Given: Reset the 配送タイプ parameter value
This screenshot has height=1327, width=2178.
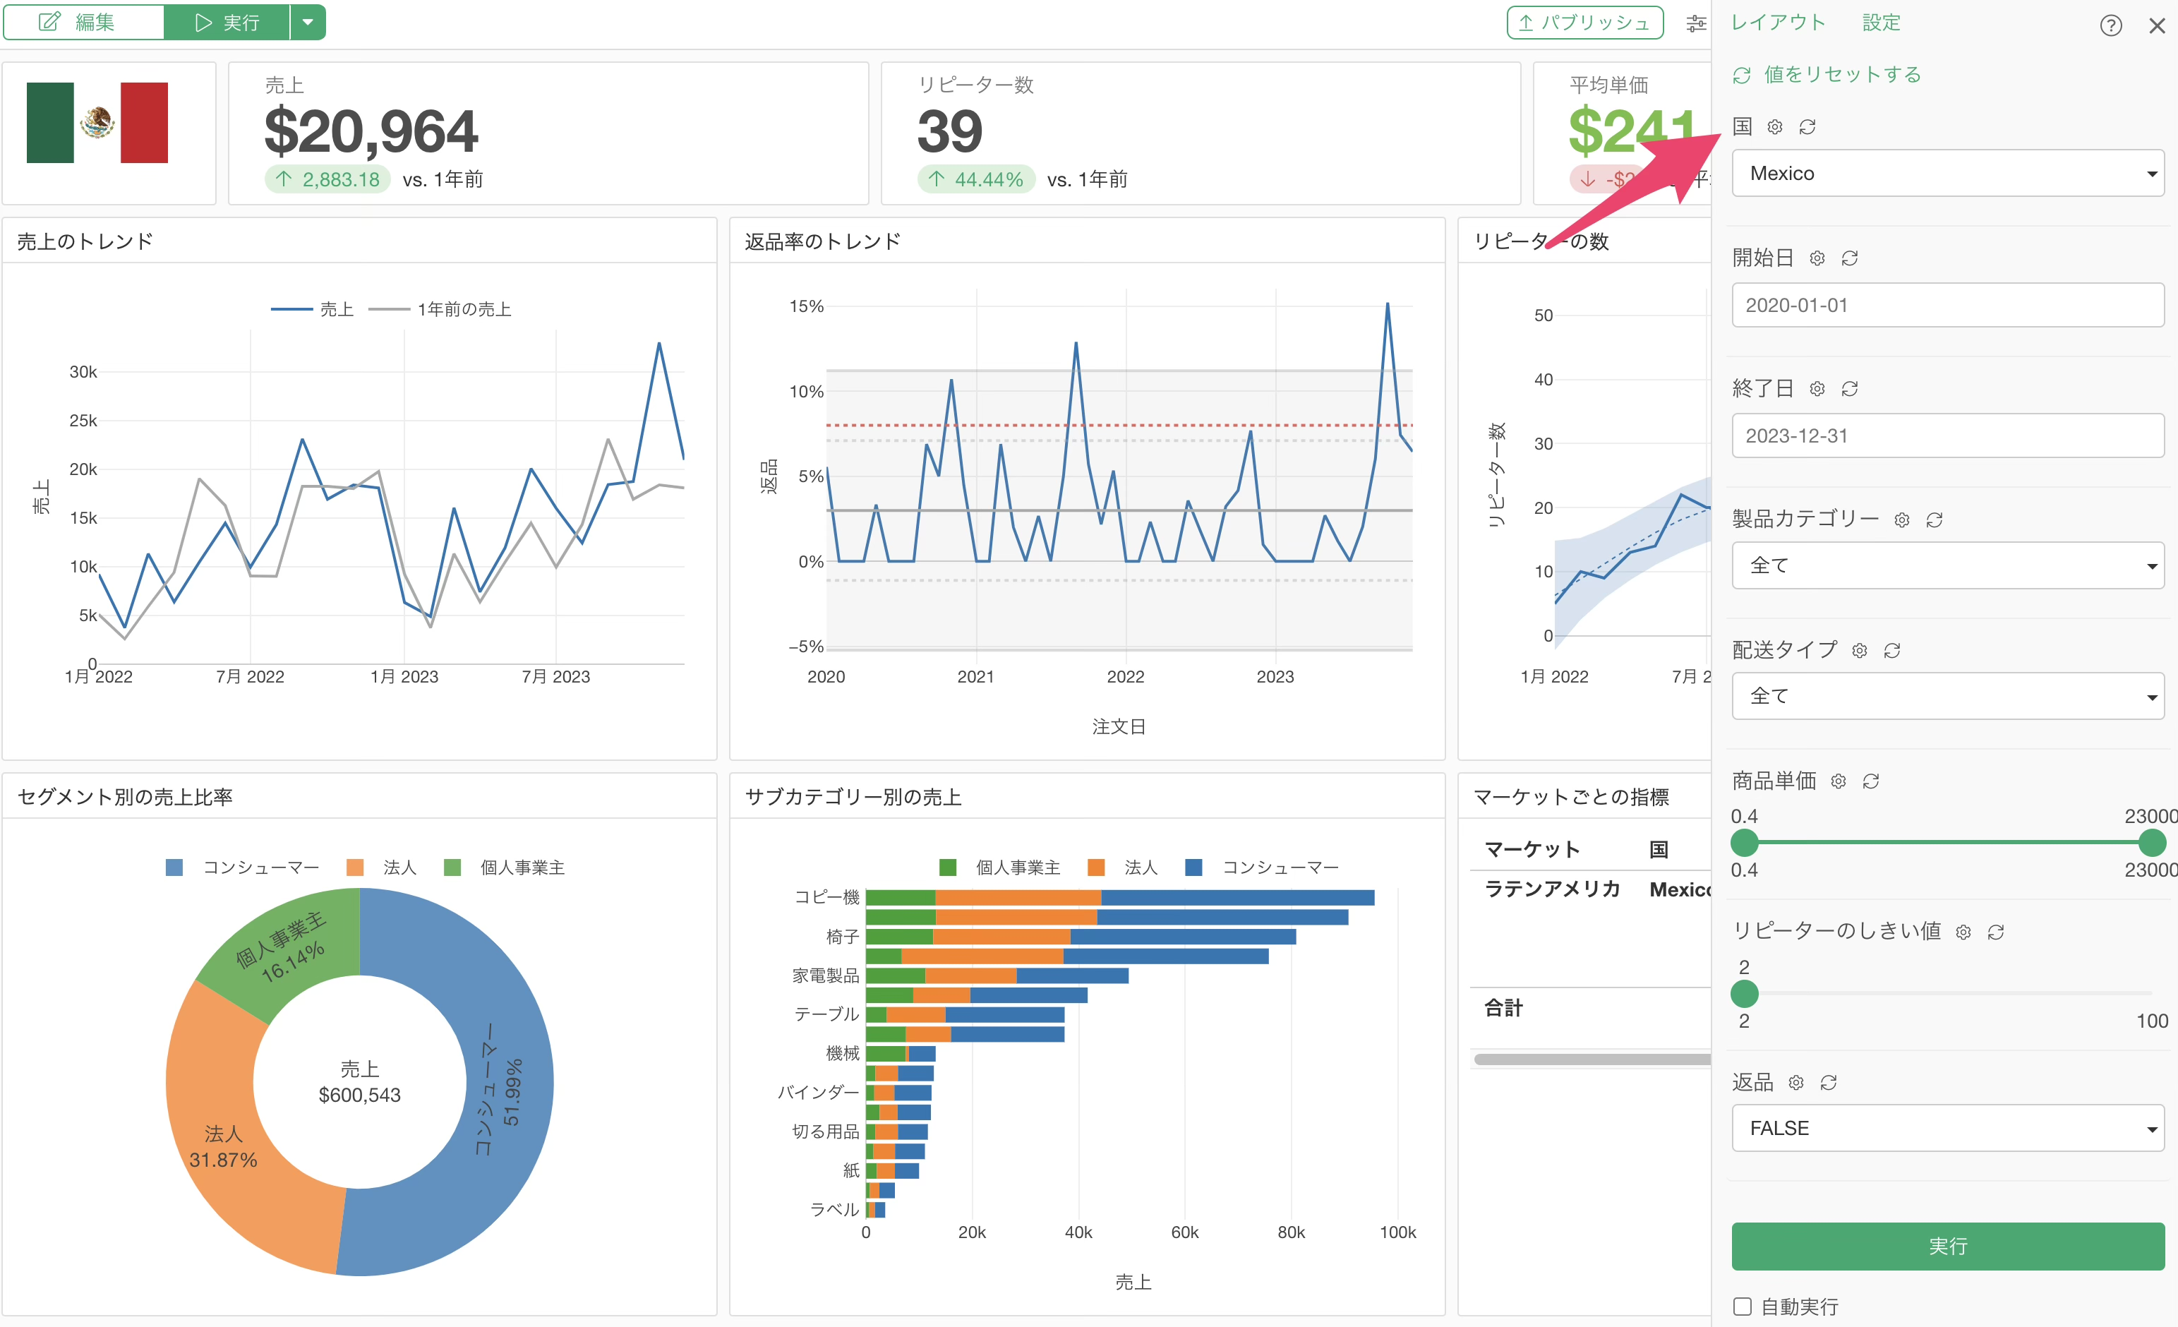Looking at the screenshot, I should pyautogui.click(x=1891, y=651).
